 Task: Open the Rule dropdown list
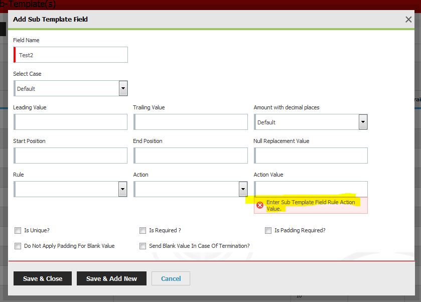(123, 189)
